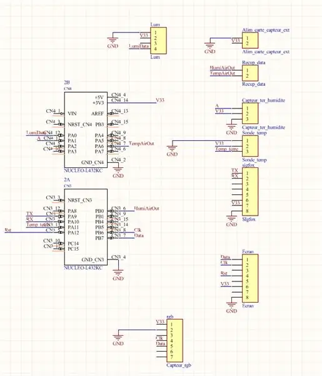Click the GND symbol left of the rgb connector

(x=118, y=340)
